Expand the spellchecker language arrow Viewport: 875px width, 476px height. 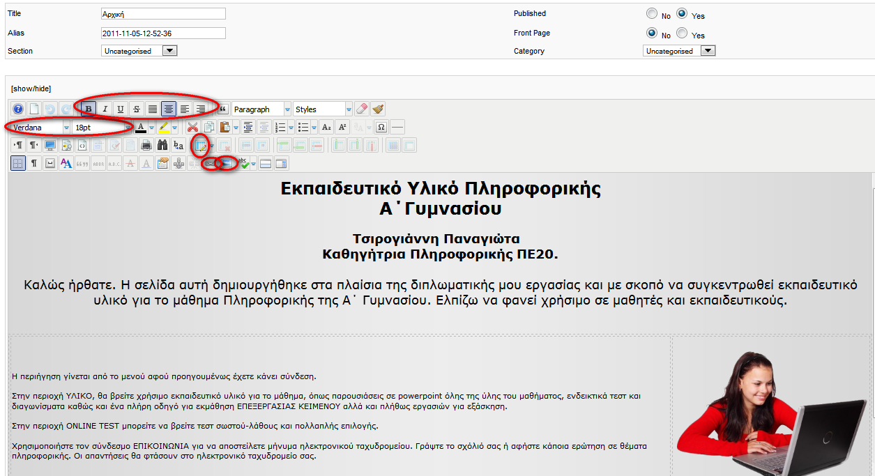[253, 163]
